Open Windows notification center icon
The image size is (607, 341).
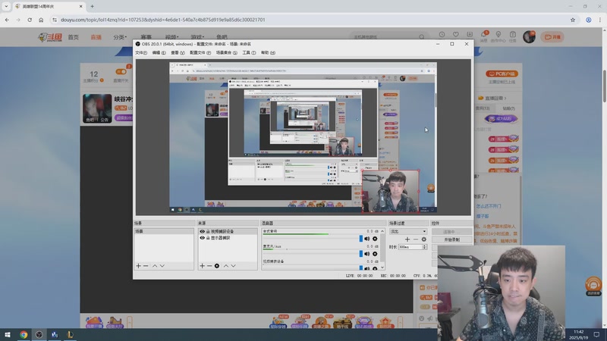coord(596,335)
